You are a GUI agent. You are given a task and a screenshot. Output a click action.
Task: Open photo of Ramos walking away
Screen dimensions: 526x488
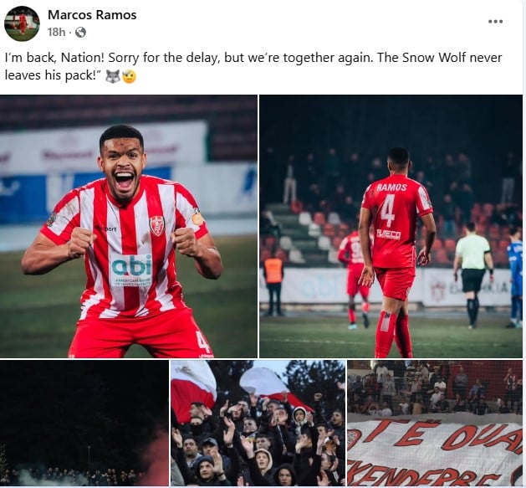click(391, 226)
